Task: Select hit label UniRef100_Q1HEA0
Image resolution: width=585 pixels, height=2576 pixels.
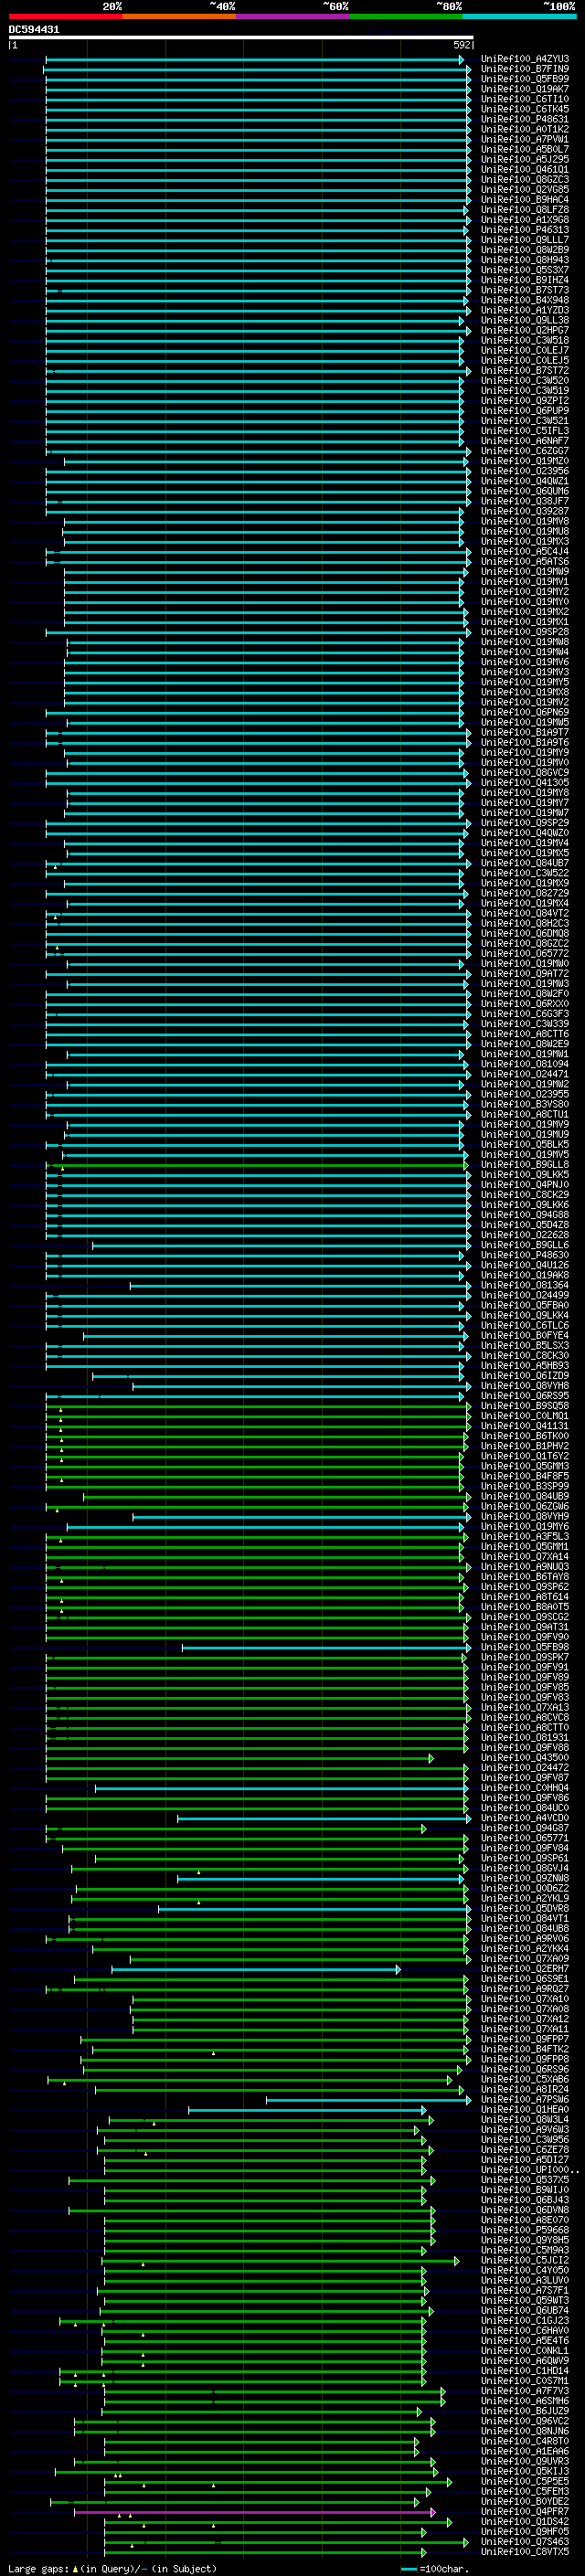Action: (525, 2110)
